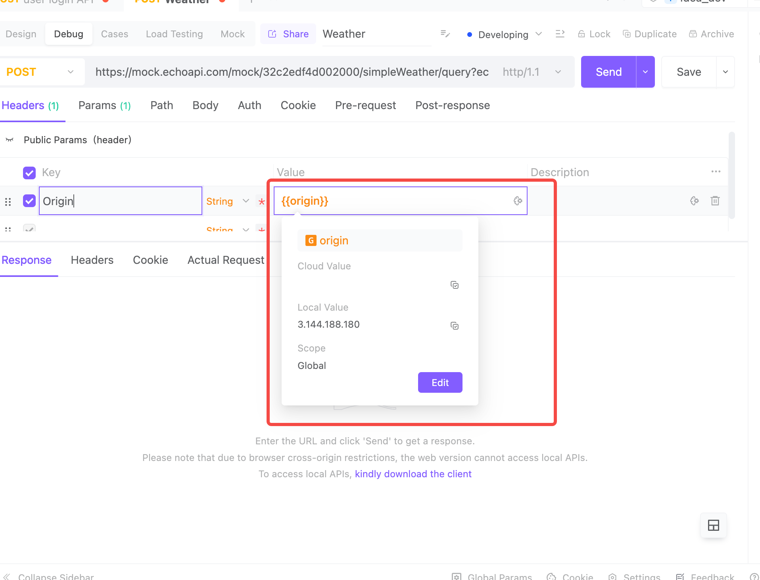The image size is (760, 580).
Task: Open the Post-response tab
Action: [453, 105]
